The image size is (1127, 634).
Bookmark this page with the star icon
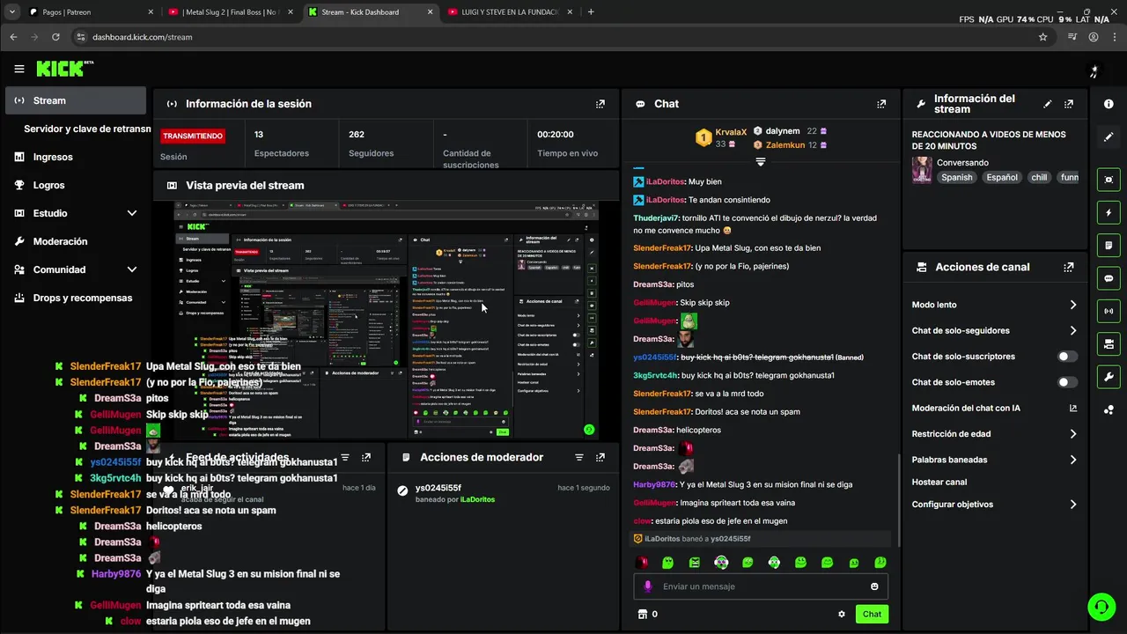(1042, 37)
